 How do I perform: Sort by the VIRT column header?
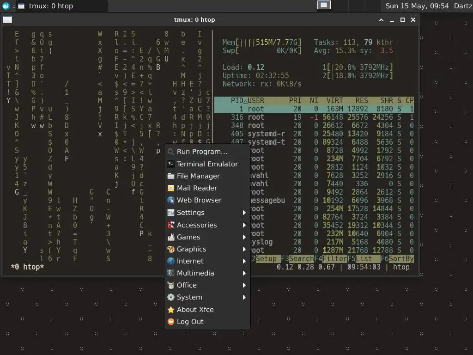pos(334,100)
